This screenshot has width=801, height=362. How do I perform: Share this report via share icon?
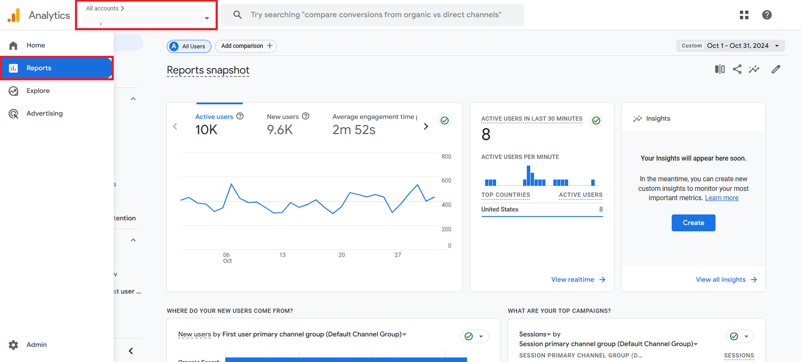click(x=737, y=69)
